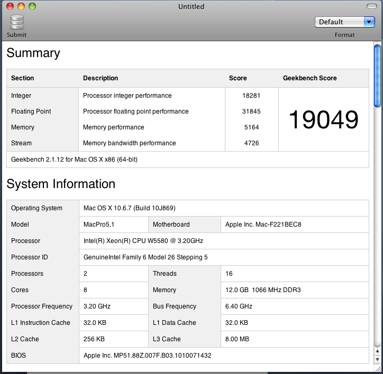Click Processor floating point performance description
This screenshot has height=374, width=383.
136,111
